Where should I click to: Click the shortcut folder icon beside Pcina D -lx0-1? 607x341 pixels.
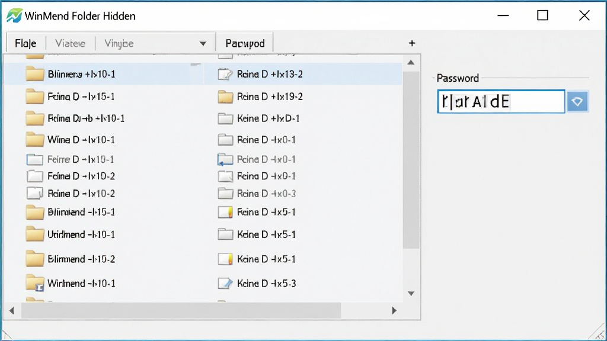pyautogui.click(x=225, y=159)
